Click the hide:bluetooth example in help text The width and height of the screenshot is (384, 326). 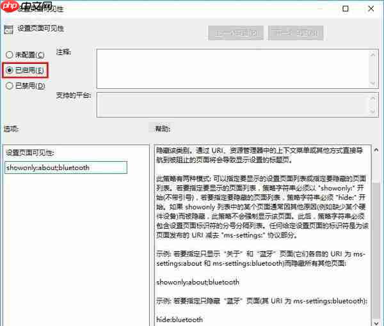179,320
